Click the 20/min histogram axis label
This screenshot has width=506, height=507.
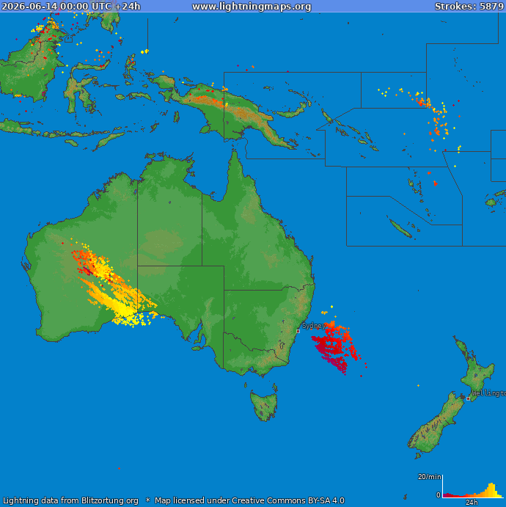coord(430,477)
